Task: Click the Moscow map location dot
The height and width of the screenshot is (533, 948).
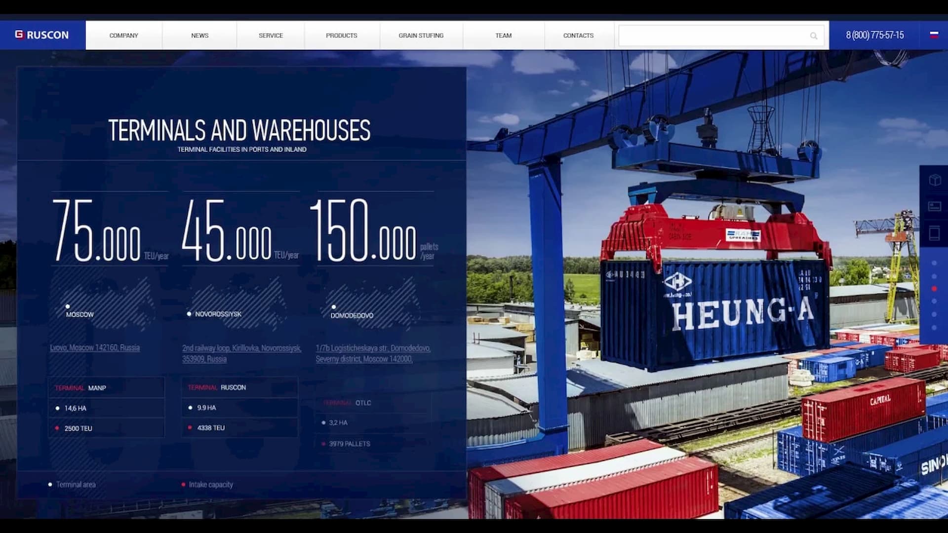Action: coord(68,306)
